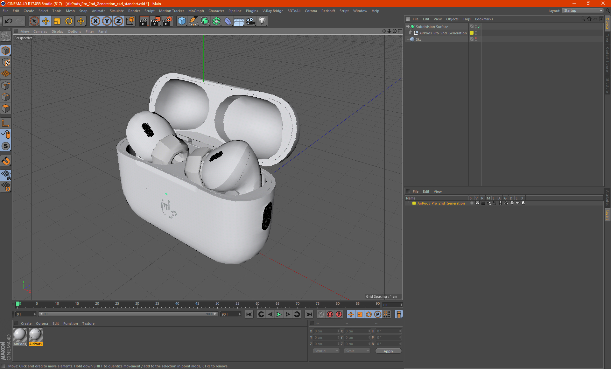Viewport: 611px width, 369px height.
Task: Open viewport Cameras menu
Action: tap(40, 31)
